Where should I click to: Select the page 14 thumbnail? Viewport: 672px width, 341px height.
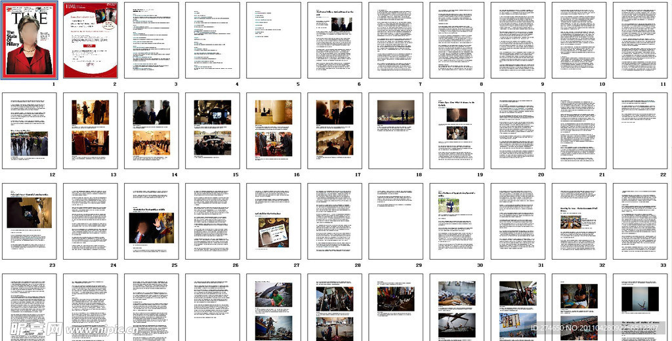152,130
